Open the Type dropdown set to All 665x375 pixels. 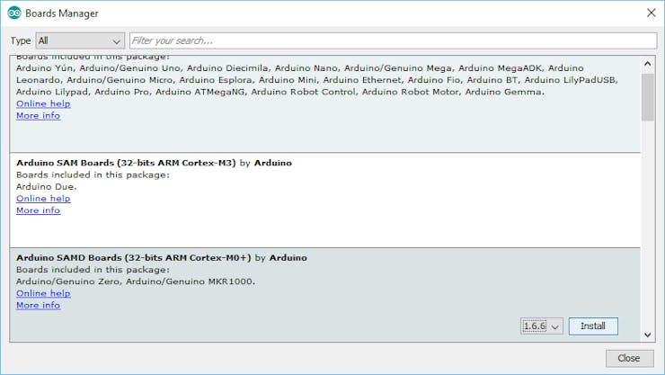tap(80, 40)
